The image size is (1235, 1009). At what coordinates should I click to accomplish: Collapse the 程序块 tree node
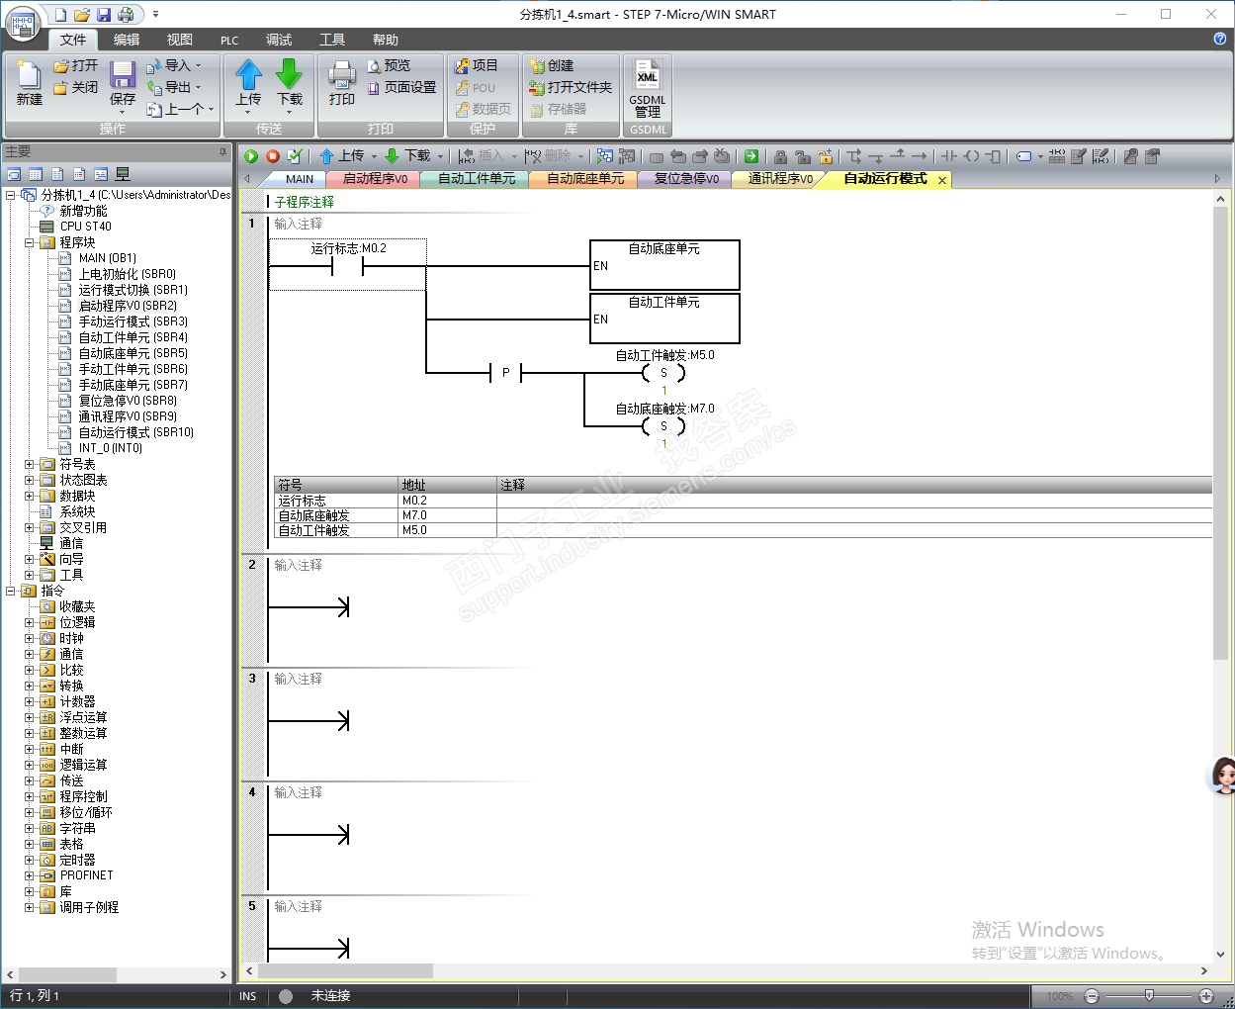[x=29, y=242]
